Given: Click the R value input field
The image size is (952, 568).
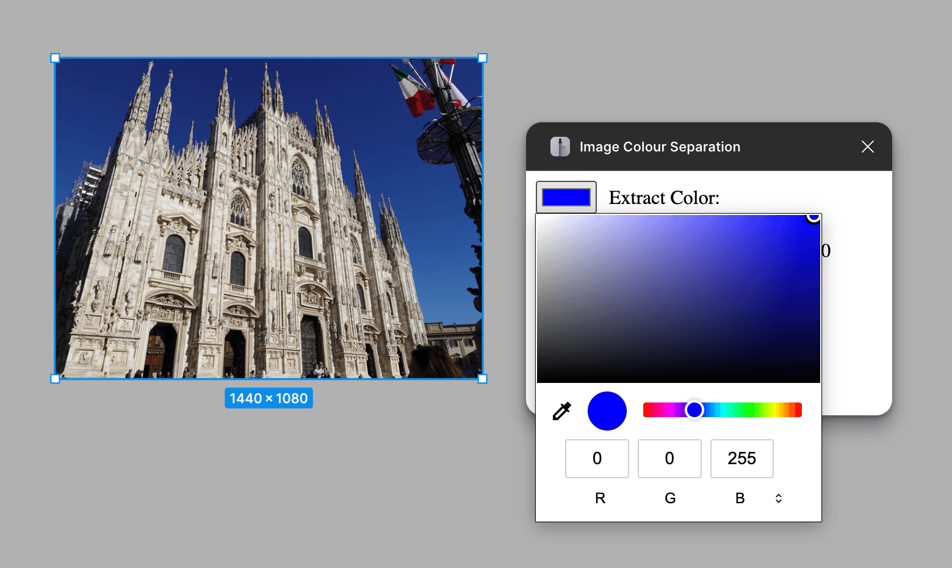Looking at the screenshot, I should [x=597, y=459].
